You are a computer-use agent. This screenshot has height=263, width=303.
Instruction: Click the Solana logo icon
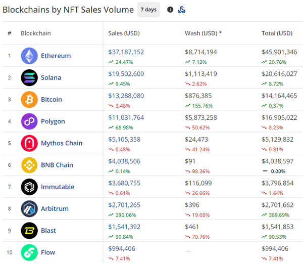tap(29, 77)
